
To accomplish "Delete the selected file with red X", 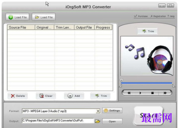I will [x=18, y=96].
